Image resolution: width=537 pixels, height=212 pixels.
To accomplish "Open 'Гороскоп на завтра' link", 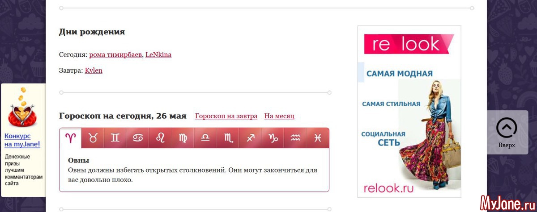I will [226, 116].
